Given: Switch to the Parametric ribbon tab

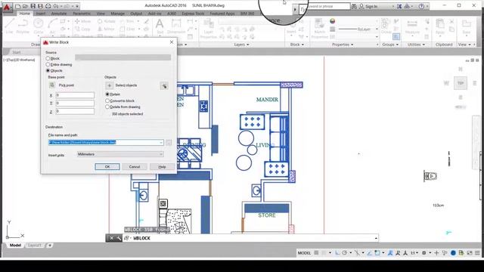Looking at the screenshot, I should tap(82, 14).
